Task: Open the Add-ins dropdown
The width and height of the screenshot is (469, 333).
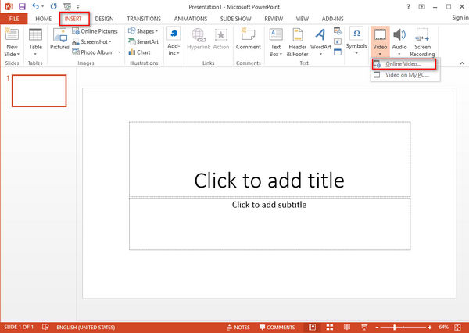Action: click(174, 42)
